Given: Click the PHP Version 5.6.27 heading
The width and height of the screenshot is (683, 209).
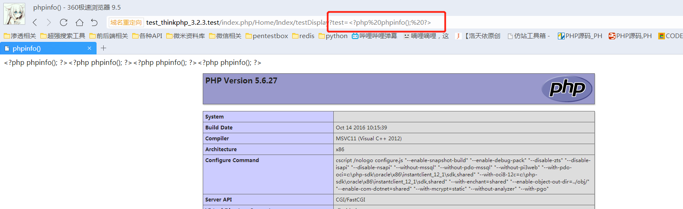Looking at the screenshot, I should [x=241, y=81].
